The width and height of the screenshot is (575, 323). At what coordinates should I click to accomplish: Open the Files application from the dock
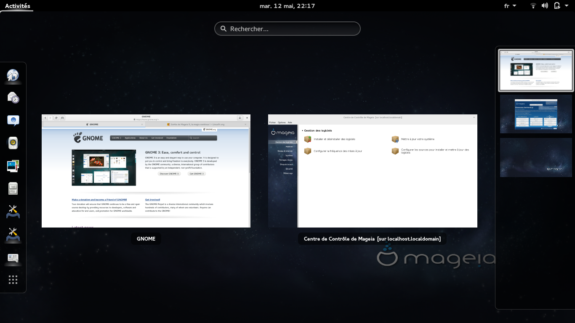(x=13, y=188)
